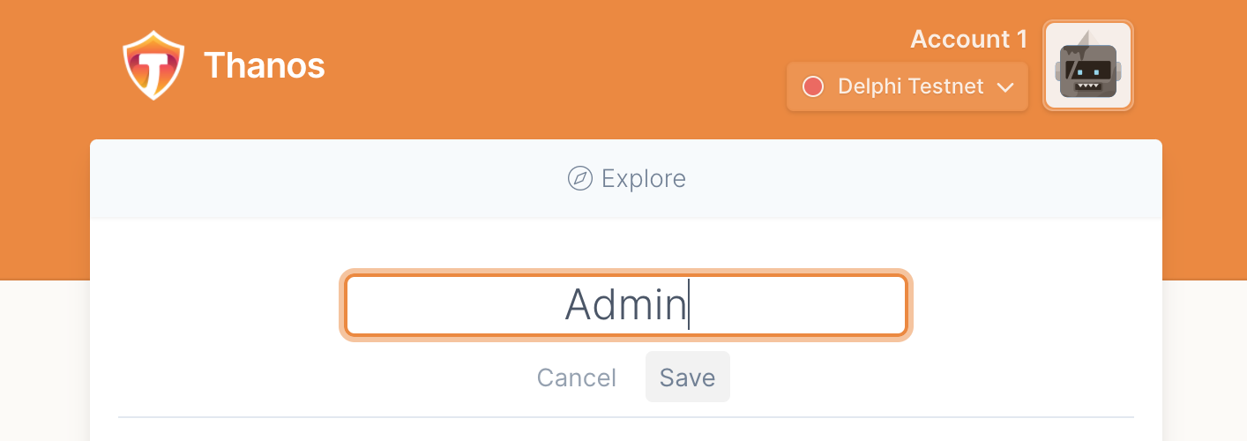Click the robot face in the avatar
1247x441 pixels.
pyautogui.click(x=1088, y=70)
